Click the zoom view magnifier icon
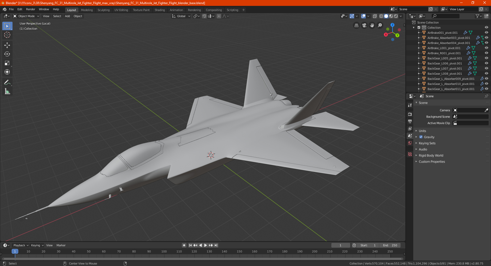The height and width of the screenshot is (266, 491). pos(380,25)
